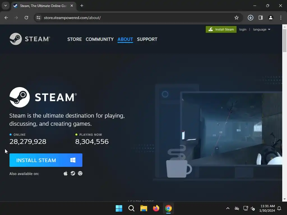Open Windows taskbar Search
The height and width of the screenshot is (215, 287).
pos(131,208)
